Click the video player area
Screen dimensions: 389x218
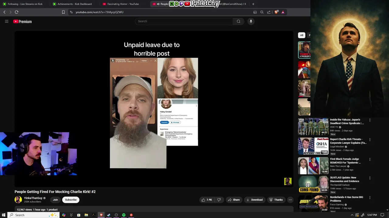tap(154, 109)
